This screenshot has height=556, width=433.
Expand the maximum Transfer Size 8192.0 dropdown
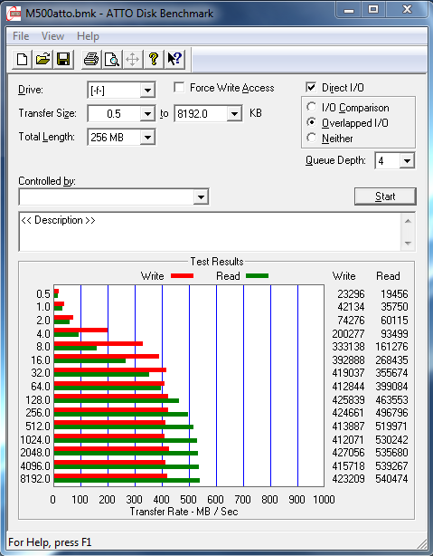pos(234,114)
